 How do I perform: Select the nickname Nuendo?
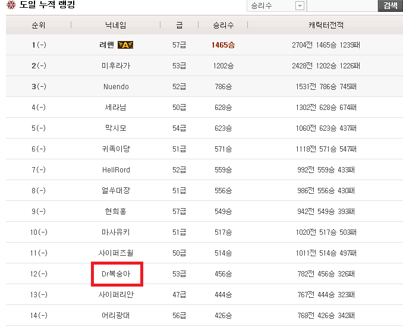(115, 87)
